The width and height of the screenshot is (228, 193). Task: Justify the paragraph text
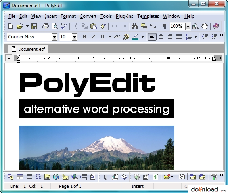click(179, 37)
